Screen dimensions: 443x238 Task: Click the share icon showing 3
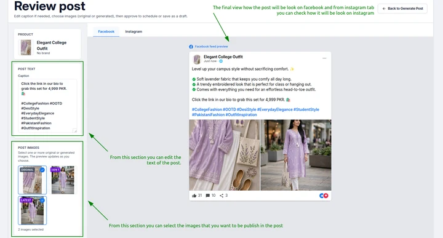click(x=221, y=196)
